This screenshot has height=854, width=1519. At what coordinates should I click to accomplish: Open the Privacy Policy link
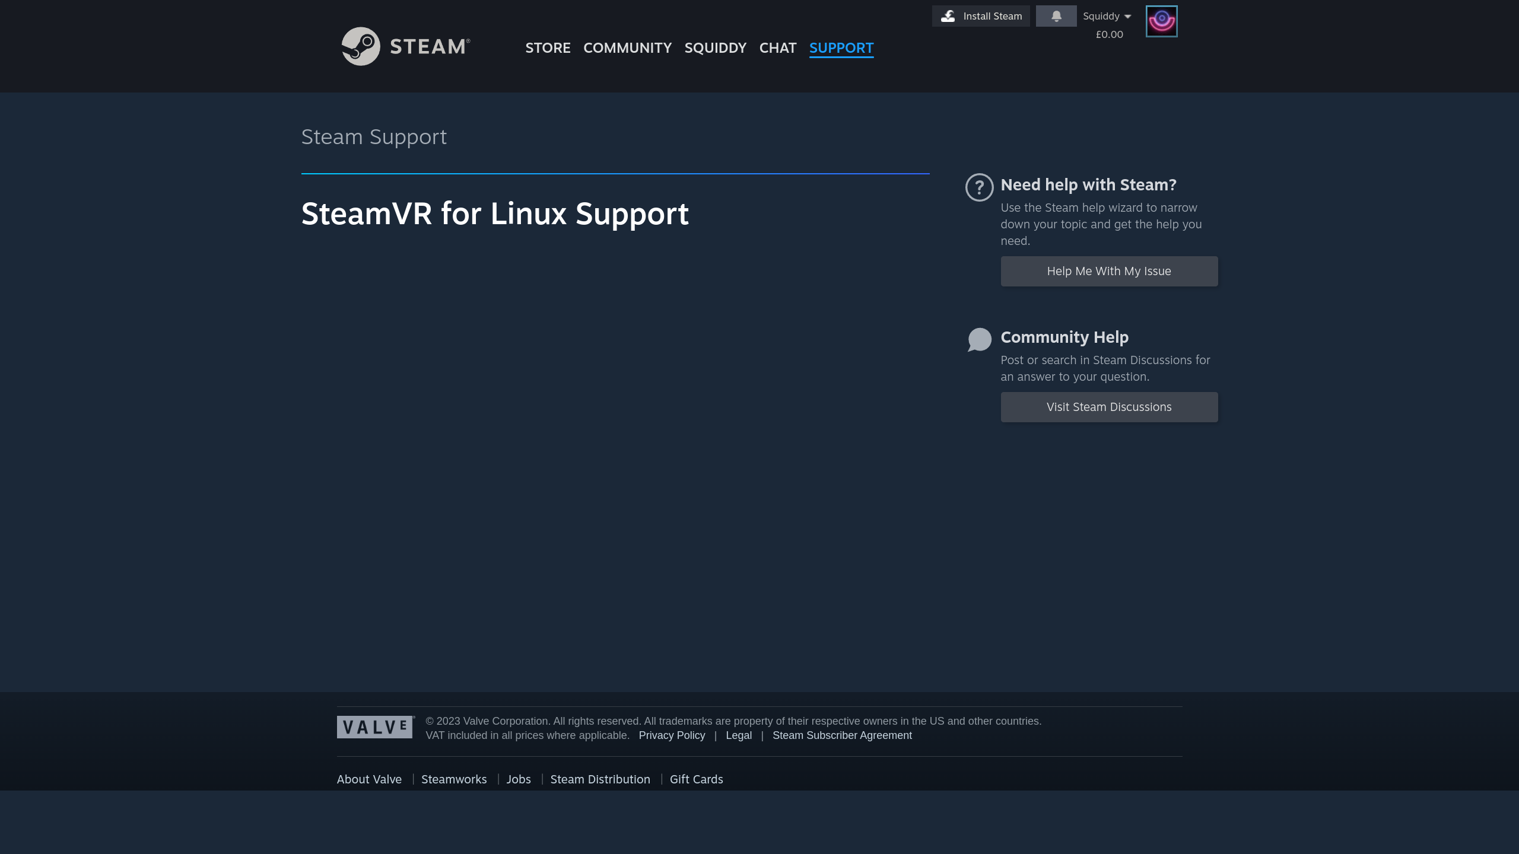tap(672, 735)
